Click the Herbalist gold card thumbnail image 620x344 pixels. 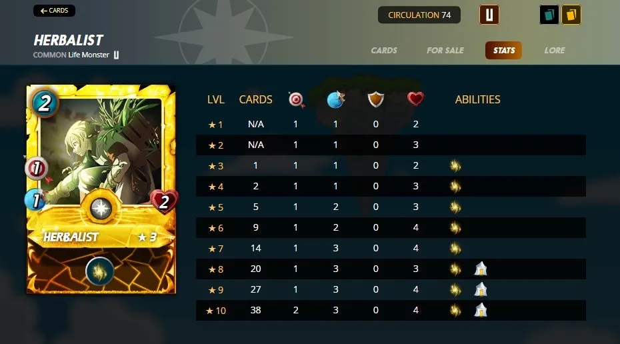(101, 189)
